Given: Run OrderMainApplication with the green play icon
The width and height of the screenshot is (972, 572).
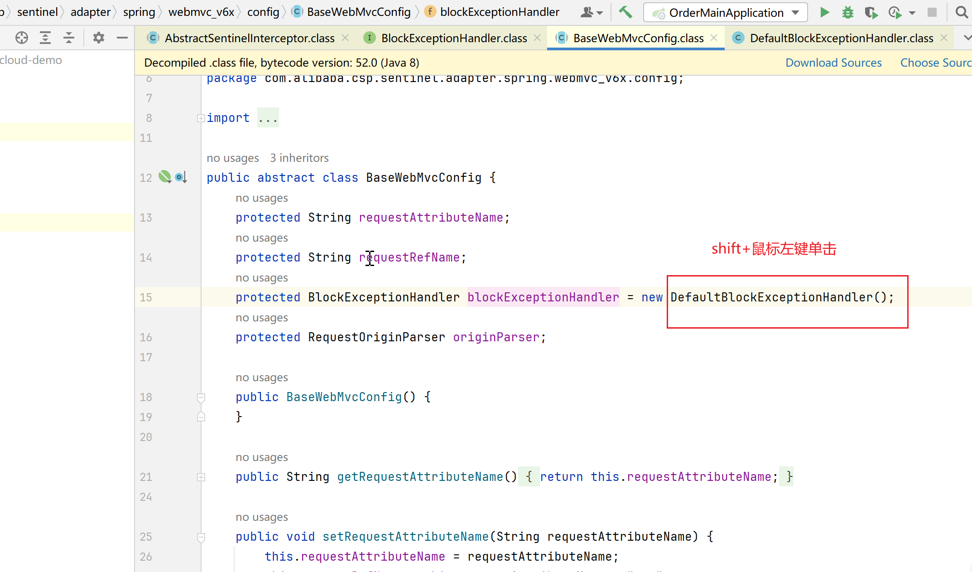Looking at the screenshot, I should 824,12.
